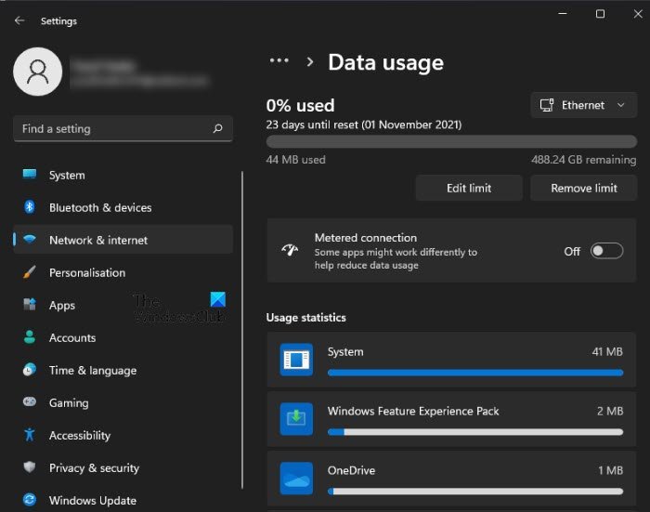Click the data usage progress bar

[x=451, y=141]
